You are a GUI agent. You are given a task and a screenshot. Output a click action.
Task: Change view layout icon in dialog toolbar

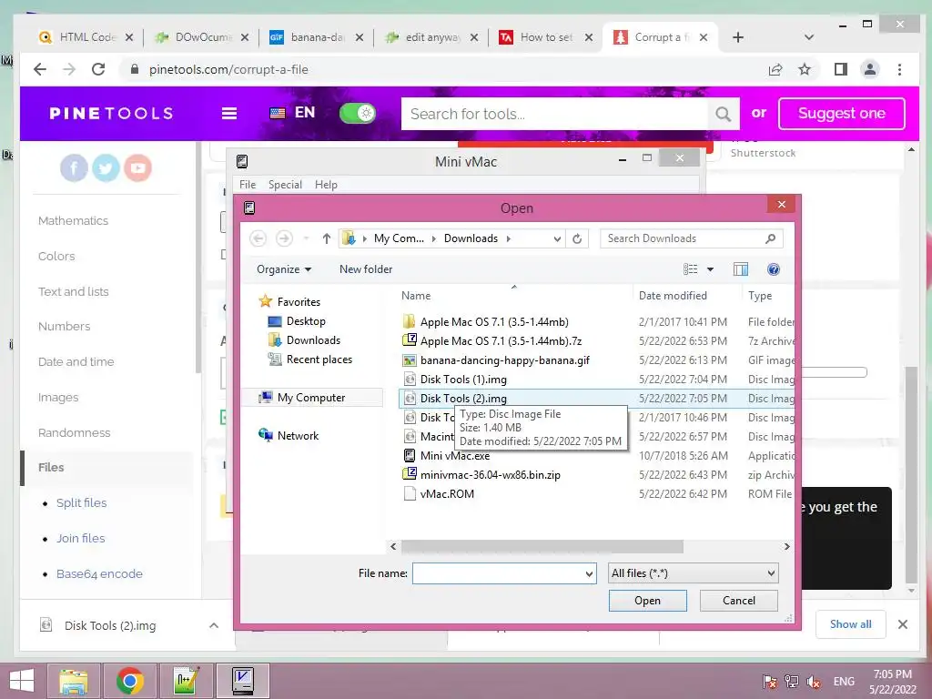pos(690,269)
